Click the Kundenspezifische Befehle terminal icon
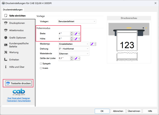Viewport: 159px width, 115px height. tap(6, 45)
